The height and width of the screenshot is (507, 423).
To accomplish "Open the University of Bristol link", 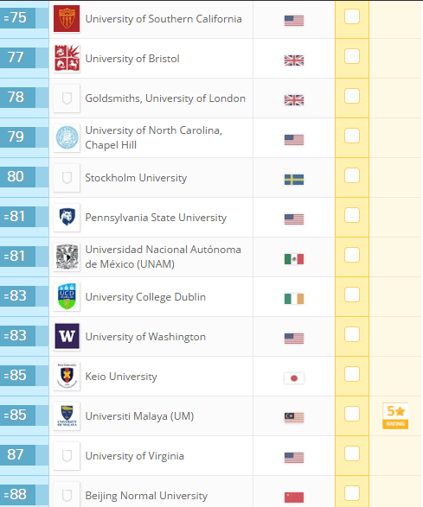I will [132, 59].
